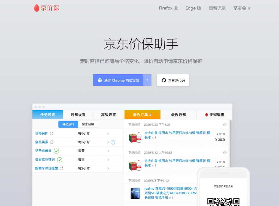Click the 查看源代码 button
279x206 pixels.
point(173,80)
